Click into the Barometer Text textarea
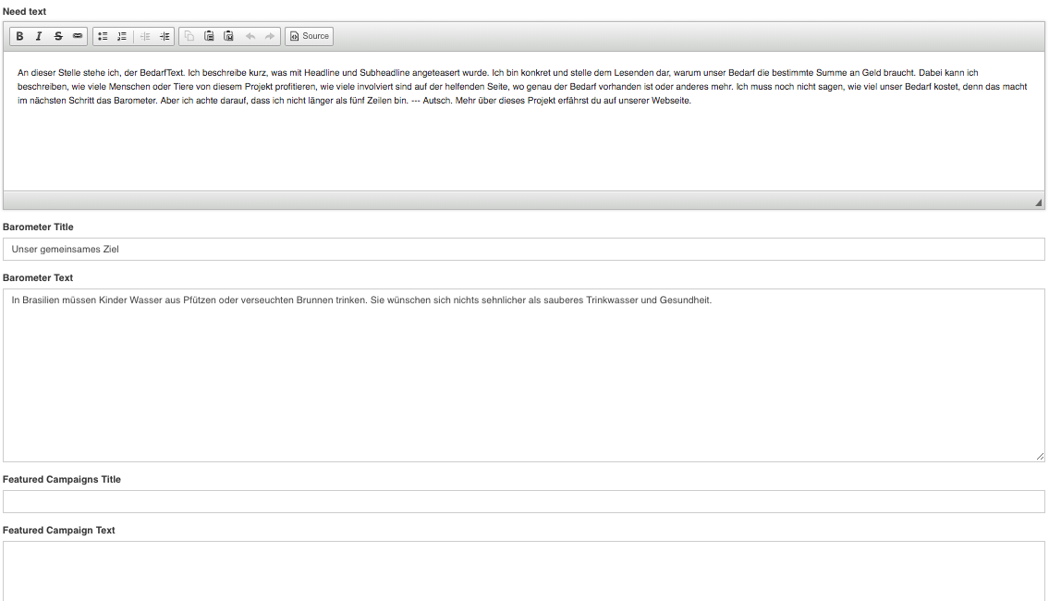The height and width of the screenshot is (601, 1049). pyautogui.click(x=524, y=375)
